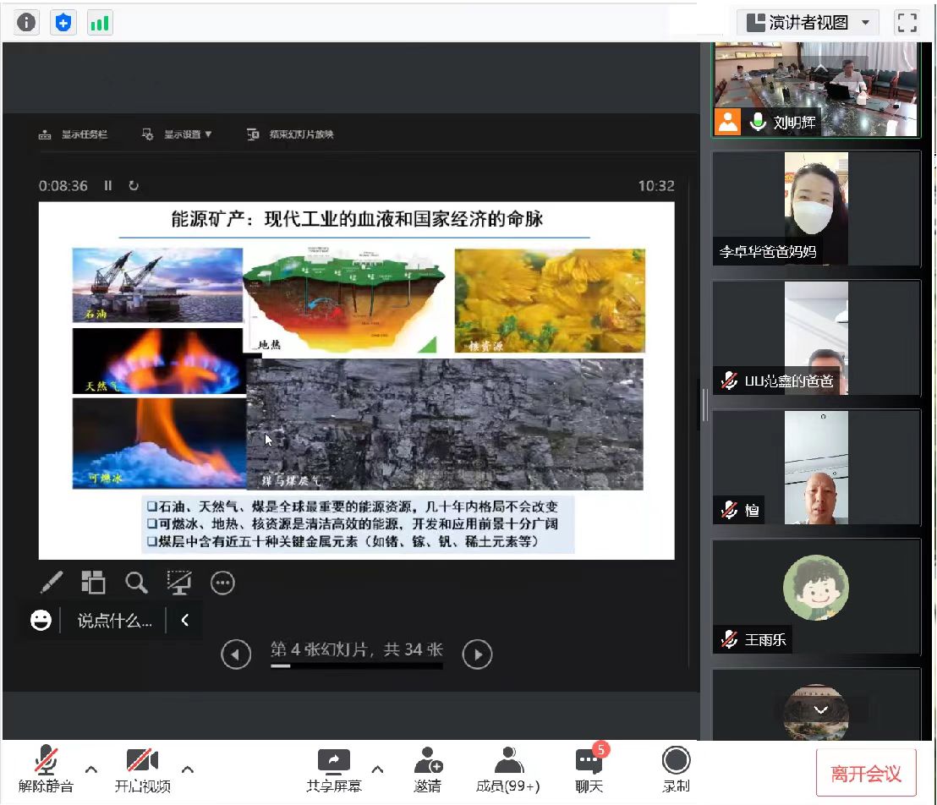Turn on the camera (开启视频)

coord(142,769)
